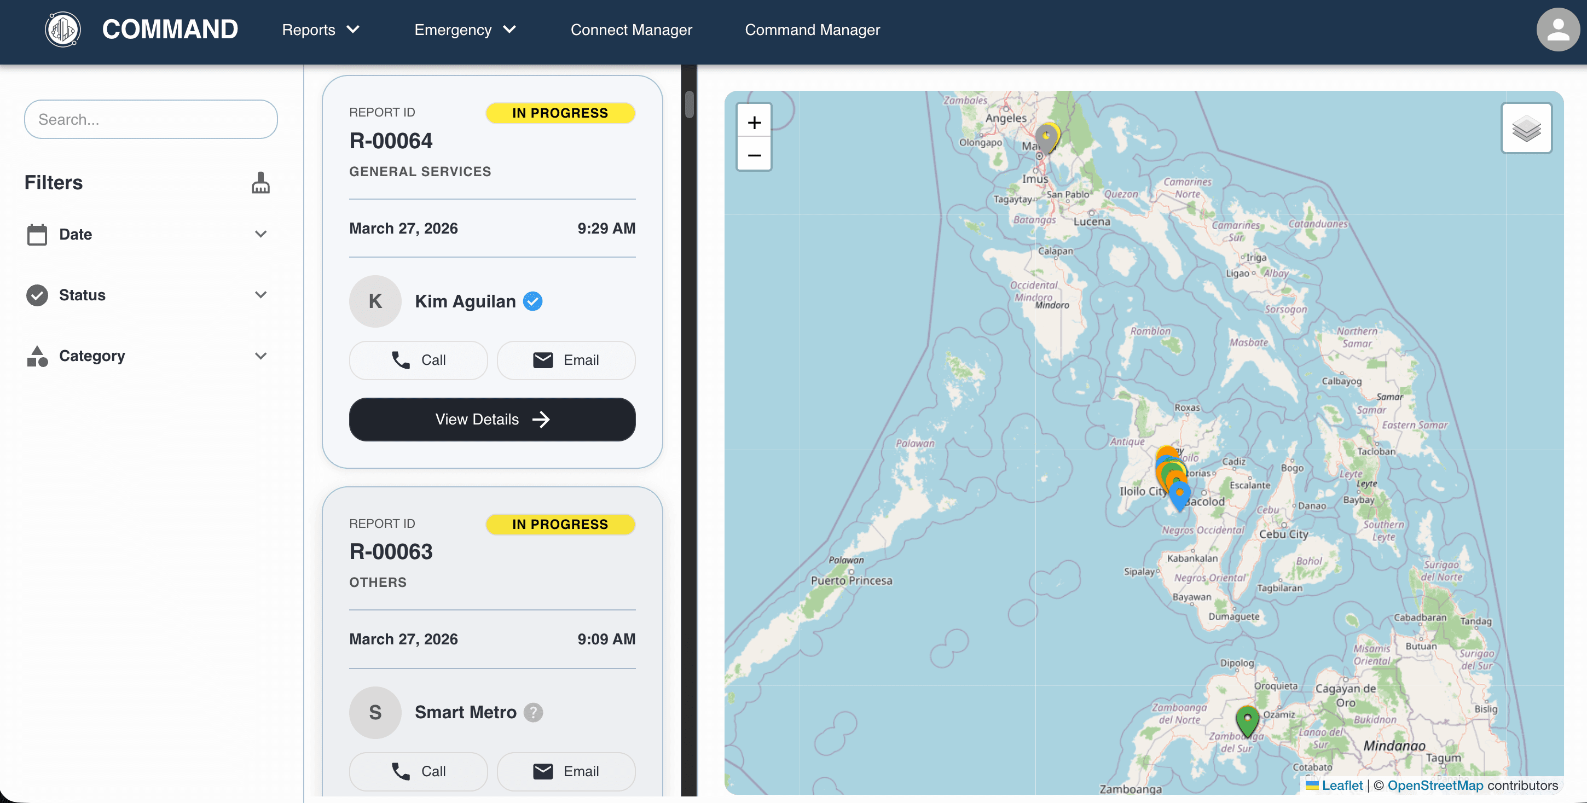The height and width of the screenshot is (803, 1587).
Task: View Details for report R-00064
Action: (x=491, y=420)
